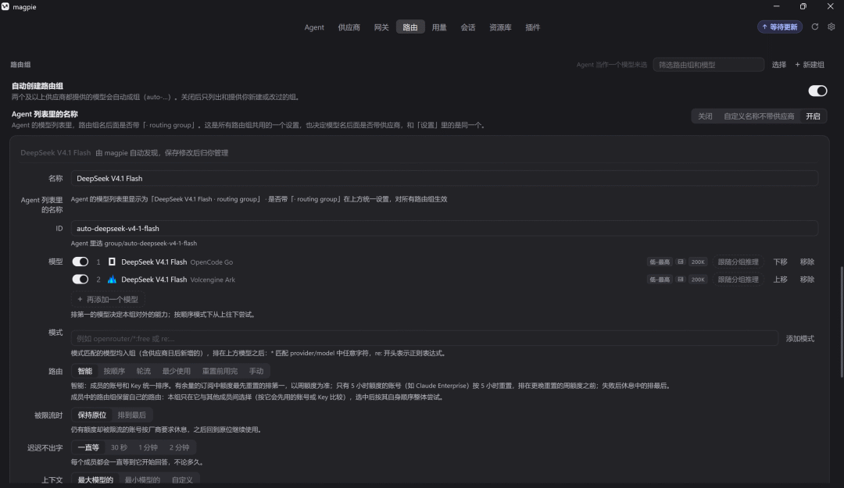The width and height of the screenshot is (844, 488).
Task: Click text group/auto-deepseek-v4-1-flash
Action: (x=151, y=243)
